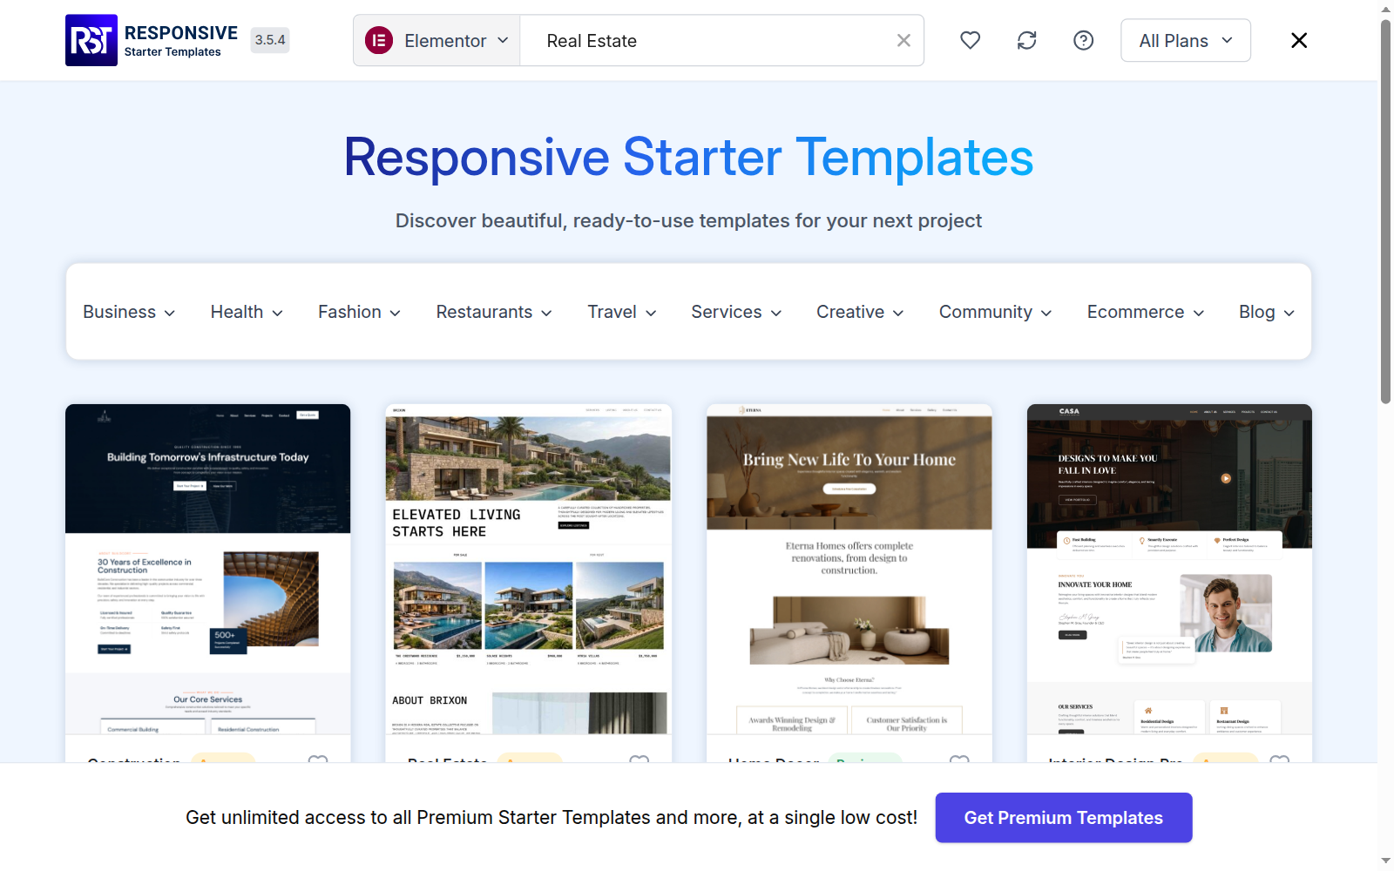Open the Construction template preview thumbnail

(x=208, y=569)
